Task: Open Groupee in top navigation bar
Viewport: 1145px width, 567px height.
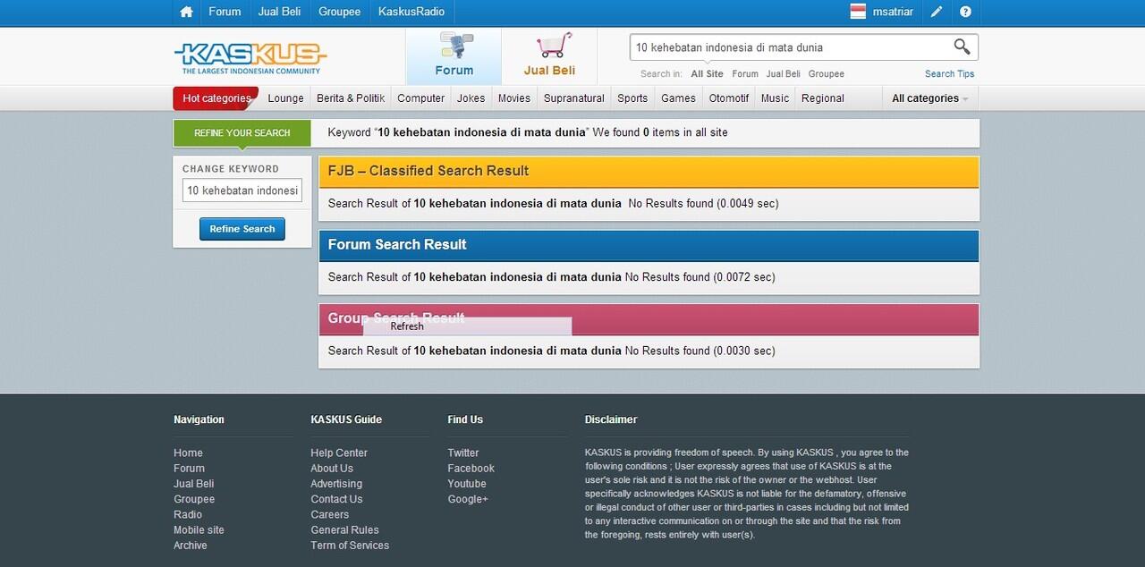Action: [x=339, y=12]
